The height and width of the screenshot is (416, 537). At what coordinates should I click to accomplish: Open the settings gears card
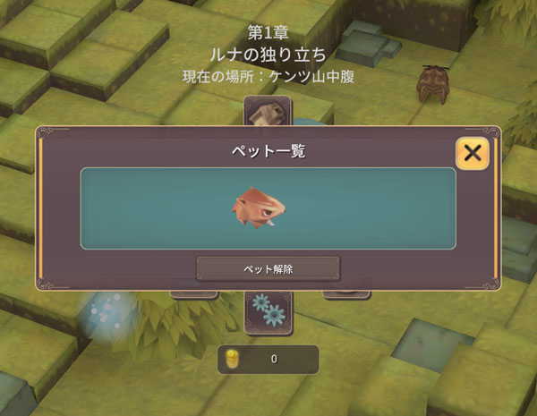coord(268,312)
